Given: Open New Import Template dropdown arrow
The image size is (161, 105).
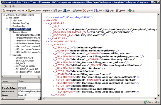Looking at the screenshot, I should click(52, 11).
